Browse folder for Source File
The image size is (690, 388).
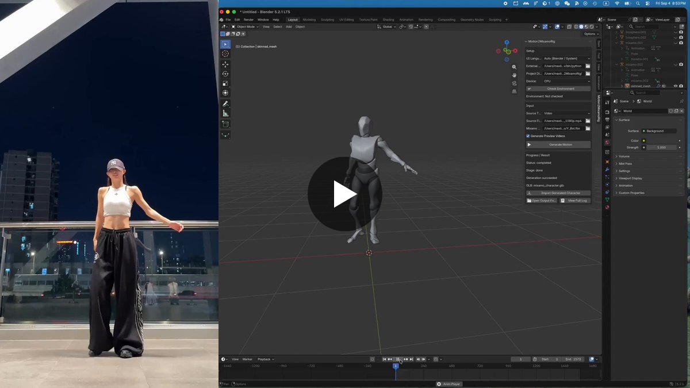(x=588, y=121)
